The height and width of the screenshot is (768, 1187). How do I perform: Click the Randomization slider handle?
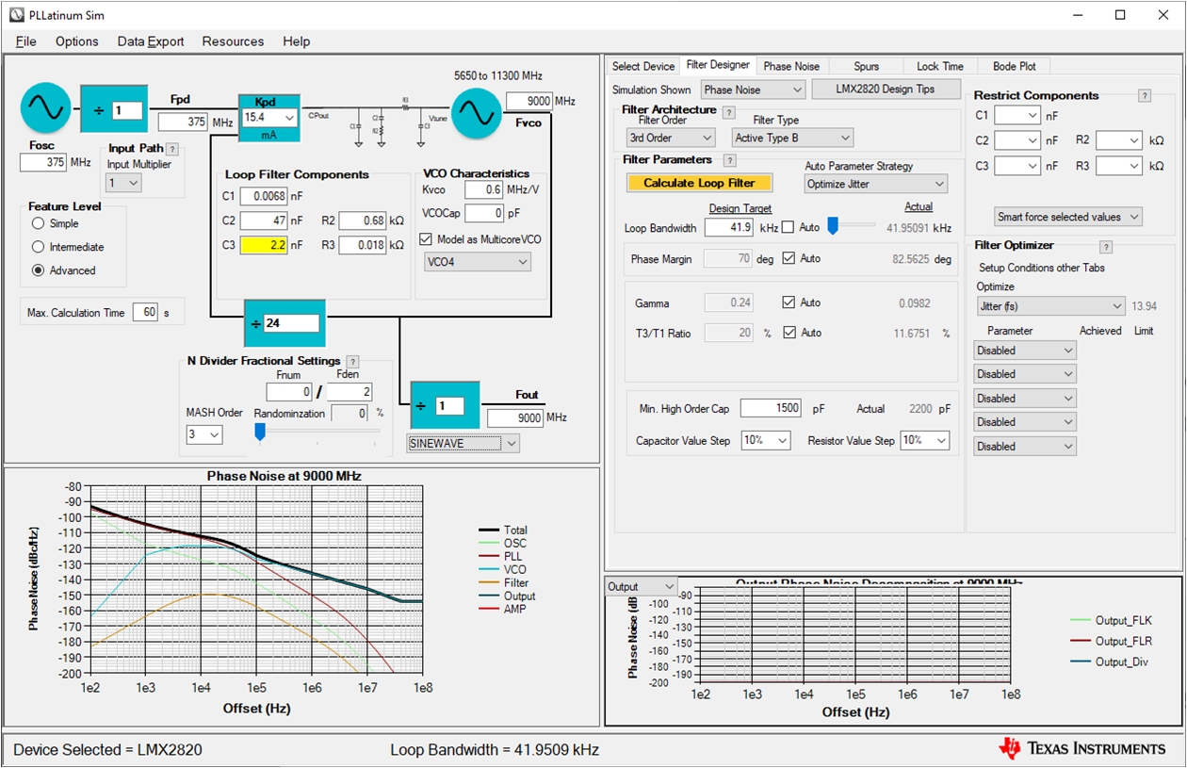tap(260, 432)
